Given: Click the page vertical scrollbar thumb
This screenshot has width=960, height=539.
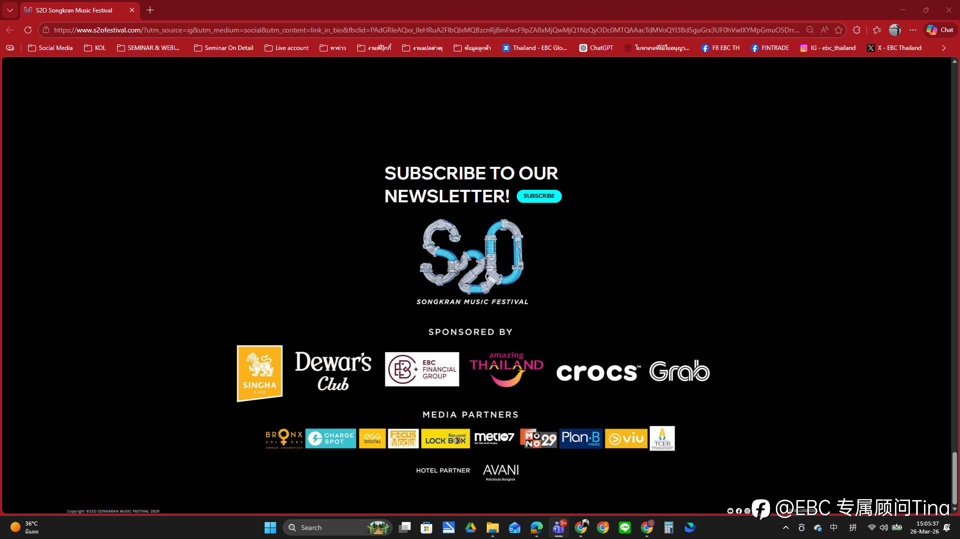Looking at the screenshot, I should tap(954, 478).
